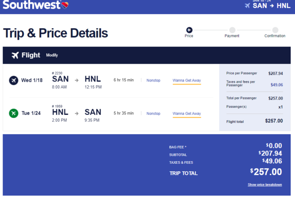This screenshot has width=295, height=199.
Task: Click the white airplane icon in Flight header
Action: click(x=15, y=55)
